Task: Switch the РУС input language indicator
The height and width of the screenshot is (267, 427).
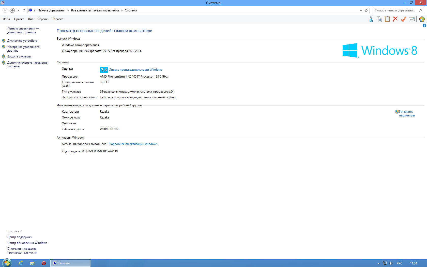Action: point(399,263)
